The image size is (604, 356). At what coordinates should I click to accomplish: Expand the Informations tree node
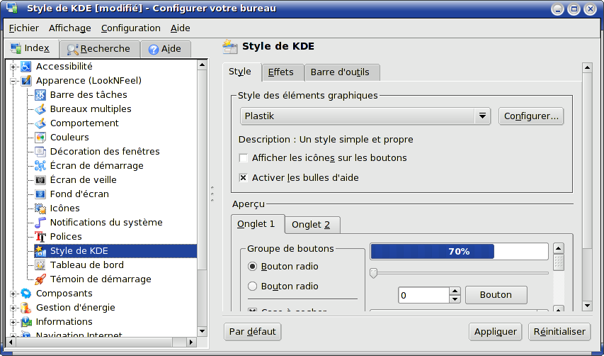pyautogui.click(x=13, y=322)
